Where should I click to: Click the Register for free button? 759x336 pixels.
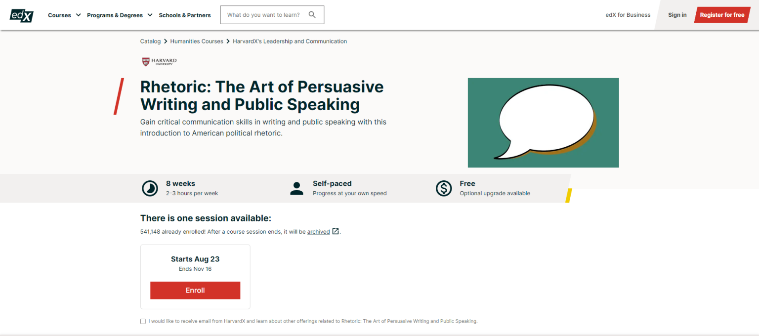(x=722, y=15)
